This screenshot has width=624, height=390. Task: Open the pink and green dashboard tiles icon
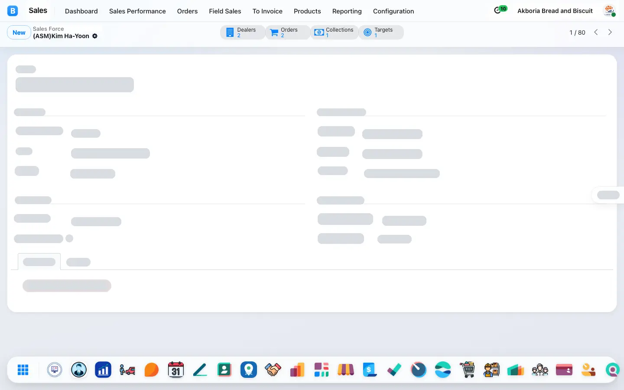point(322,370)
